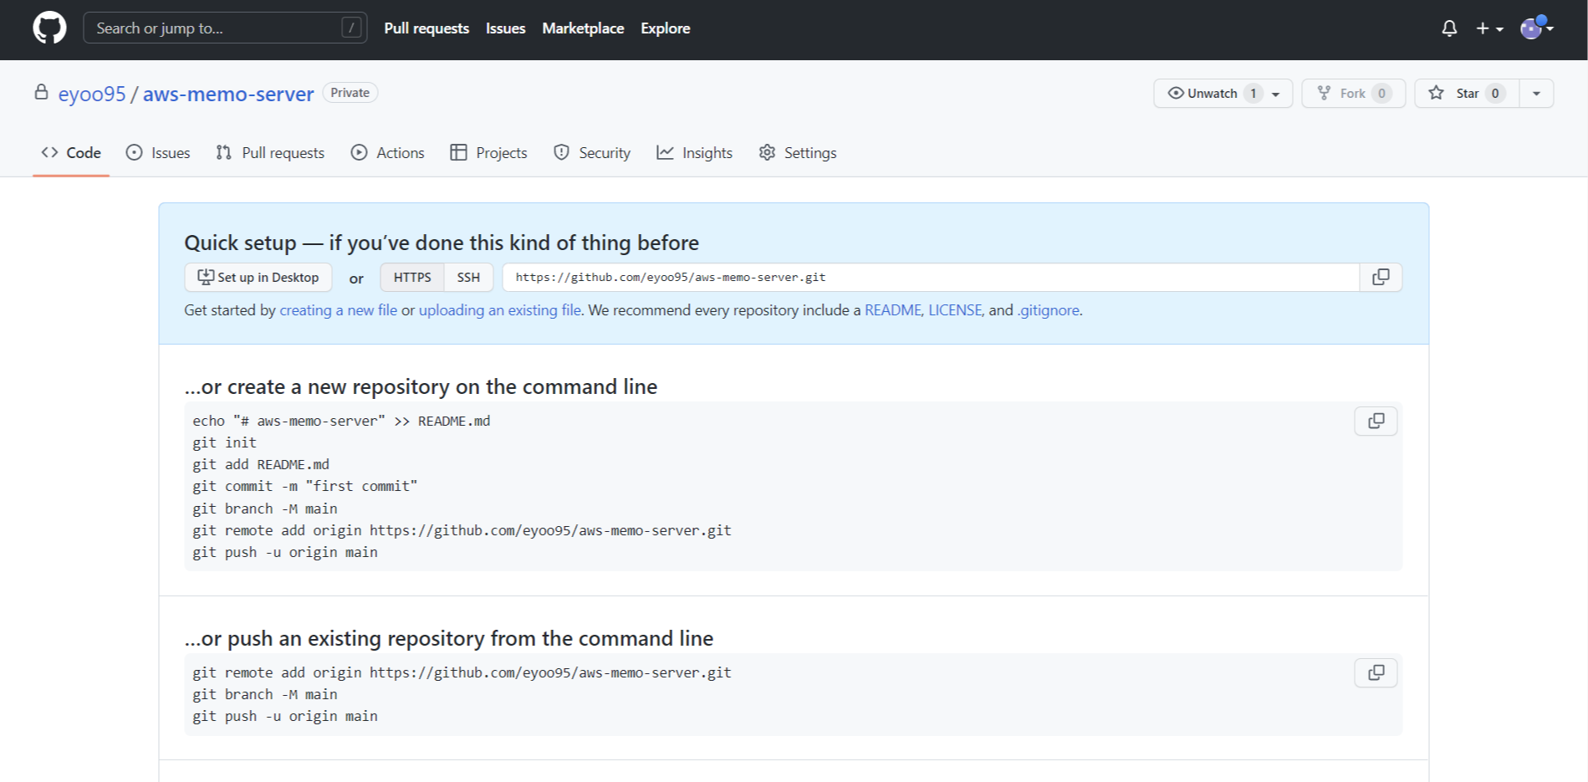Viewport: 1588px width, 782px height.
Task: Open the LICENSE link
Action: click(955, 310)
